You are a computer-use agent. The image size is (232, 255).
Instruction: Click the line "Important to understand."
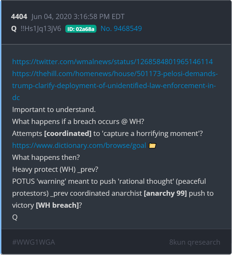pyautogui.click(x=54, y=110)
